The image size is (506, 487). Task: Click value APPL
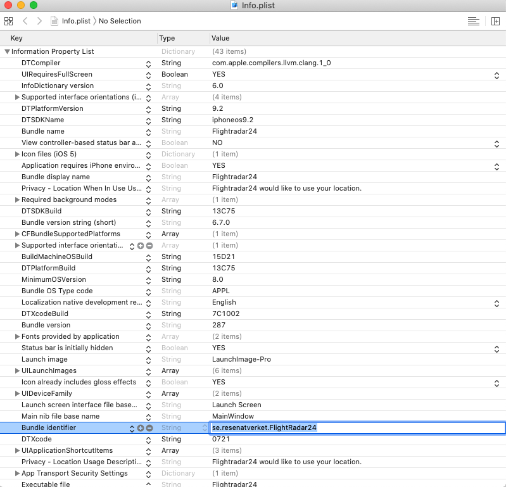(221, 291)
